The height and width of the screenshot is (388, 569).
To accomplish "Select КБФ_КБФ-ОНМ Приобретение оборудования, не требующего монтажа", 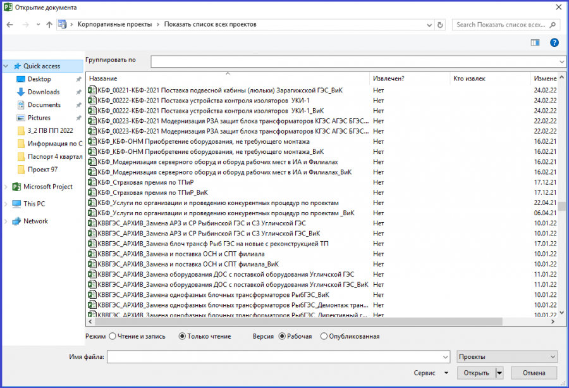I will click(203, 141).
